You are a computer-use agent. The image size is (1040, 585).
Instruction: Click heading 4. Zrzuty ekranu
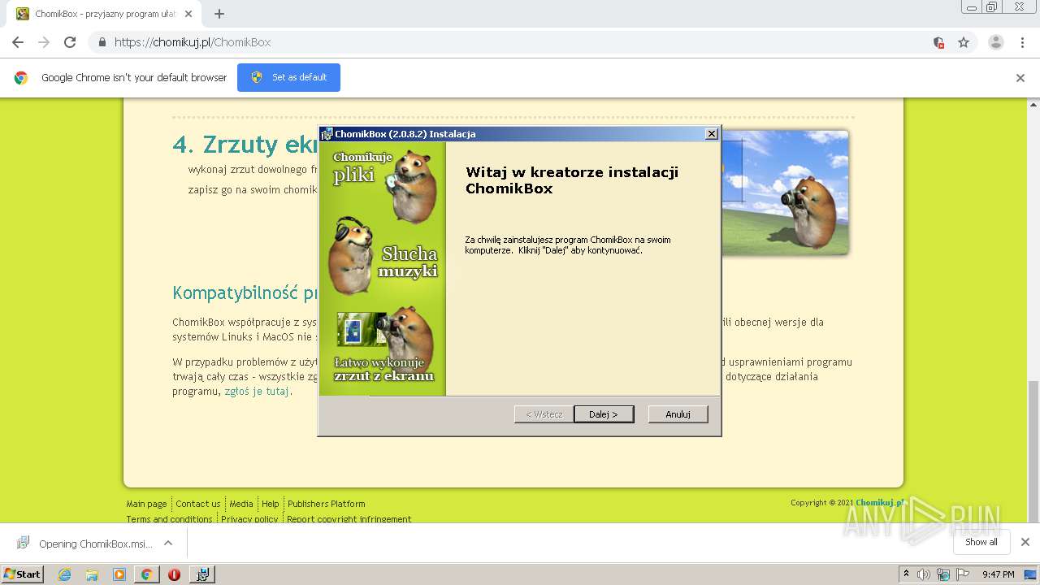pyautogui.click(x=245, y=145)
